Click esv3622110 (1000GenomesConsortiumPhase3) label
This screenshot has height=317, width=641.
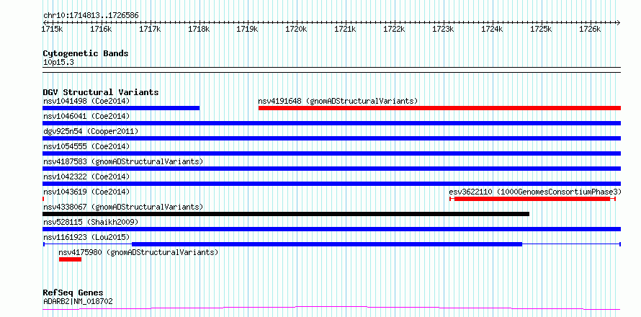click(535, 192)
